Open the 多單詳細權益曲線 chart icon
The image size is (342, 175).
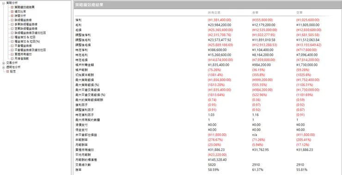[12, 24]
